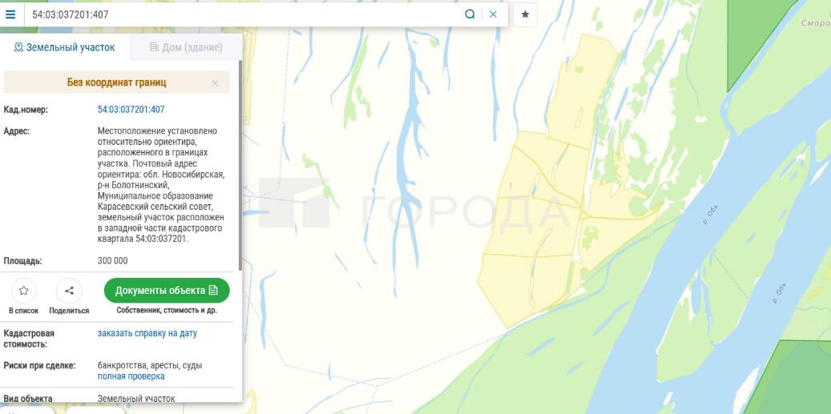Open 'заказать справку на дату' link
This screenshot has height=414, width=831.
click(147, 333)
